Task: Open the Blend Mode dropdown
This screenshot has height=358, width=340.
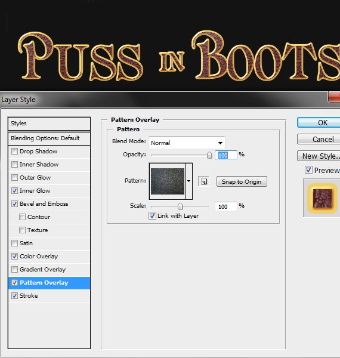Action: pyautogui.click(x=187, y=143)
